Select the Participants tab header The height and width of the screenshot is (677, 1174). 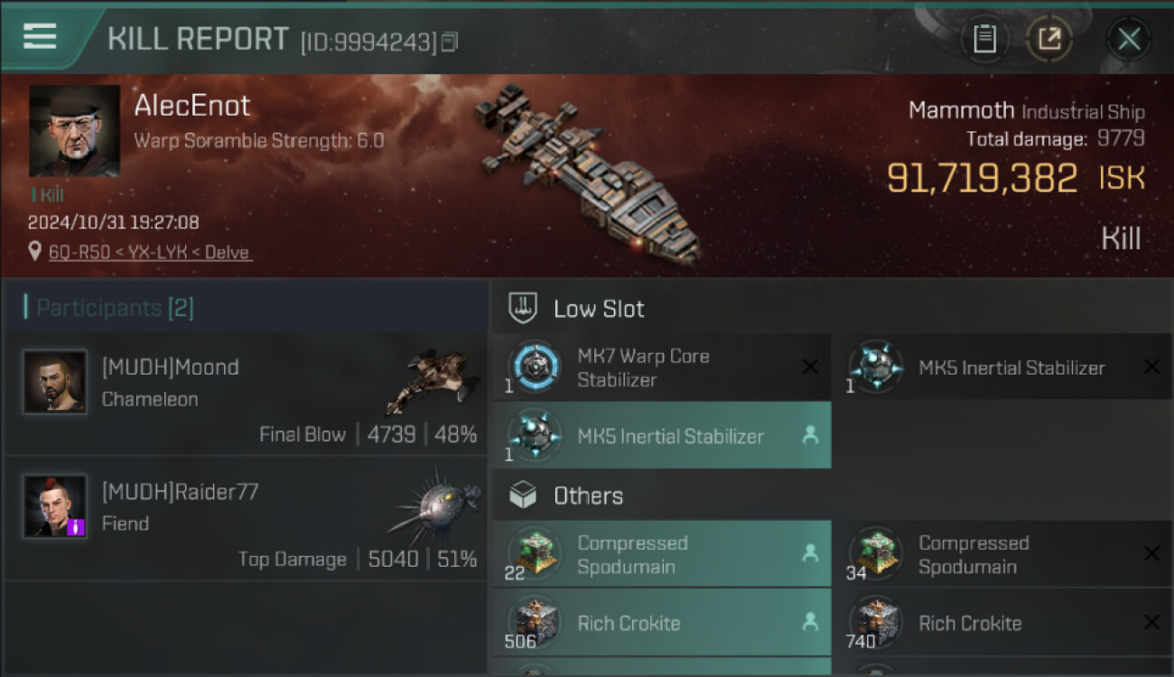(x=115, y=308)
